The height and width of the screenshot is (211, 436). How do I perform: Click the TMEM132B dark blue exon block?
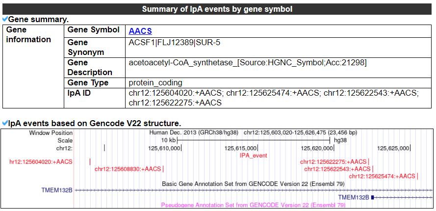tap(373, 197)
